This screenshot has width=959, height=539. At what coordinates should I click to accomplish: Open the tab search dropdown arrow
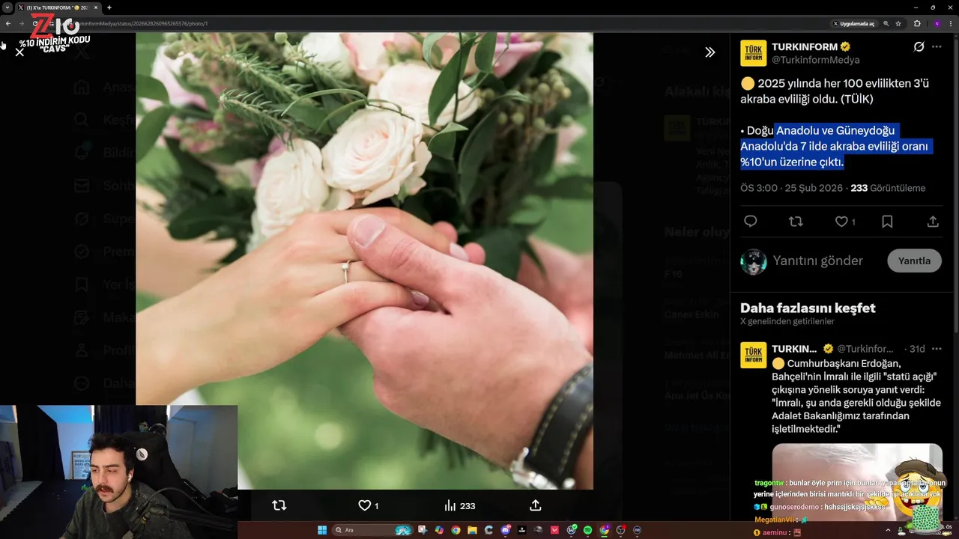pyautogui.click(x=7, y=7)
